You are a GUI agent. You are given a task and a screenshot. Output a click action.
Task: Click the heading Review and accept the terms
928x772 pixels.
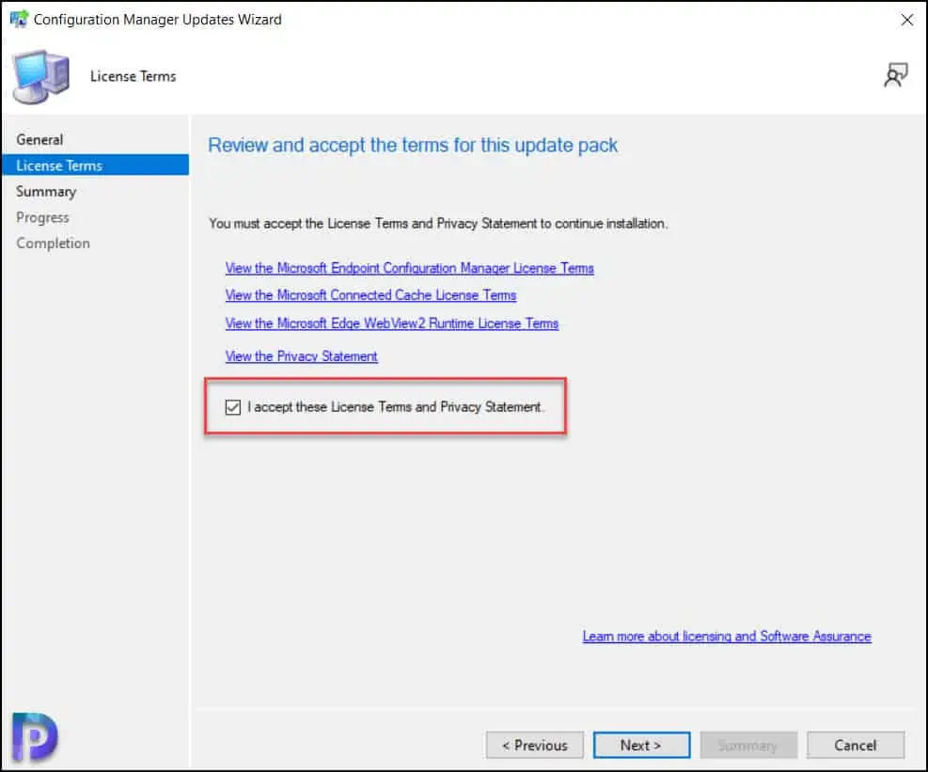(413, 145)
